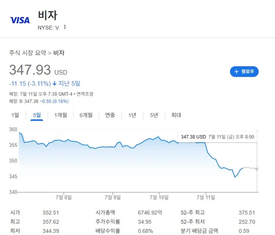This screenshot has height=235, width=275.
Task: Switch to the 1개월 chart tab
Action: pos(61,115)
